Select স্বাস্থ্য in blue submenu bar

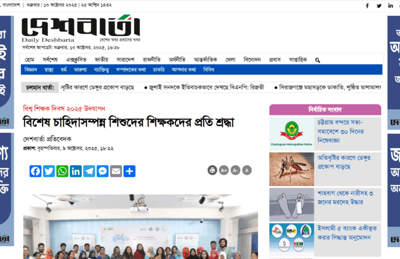pyautogui.click(x=49, y=70)
